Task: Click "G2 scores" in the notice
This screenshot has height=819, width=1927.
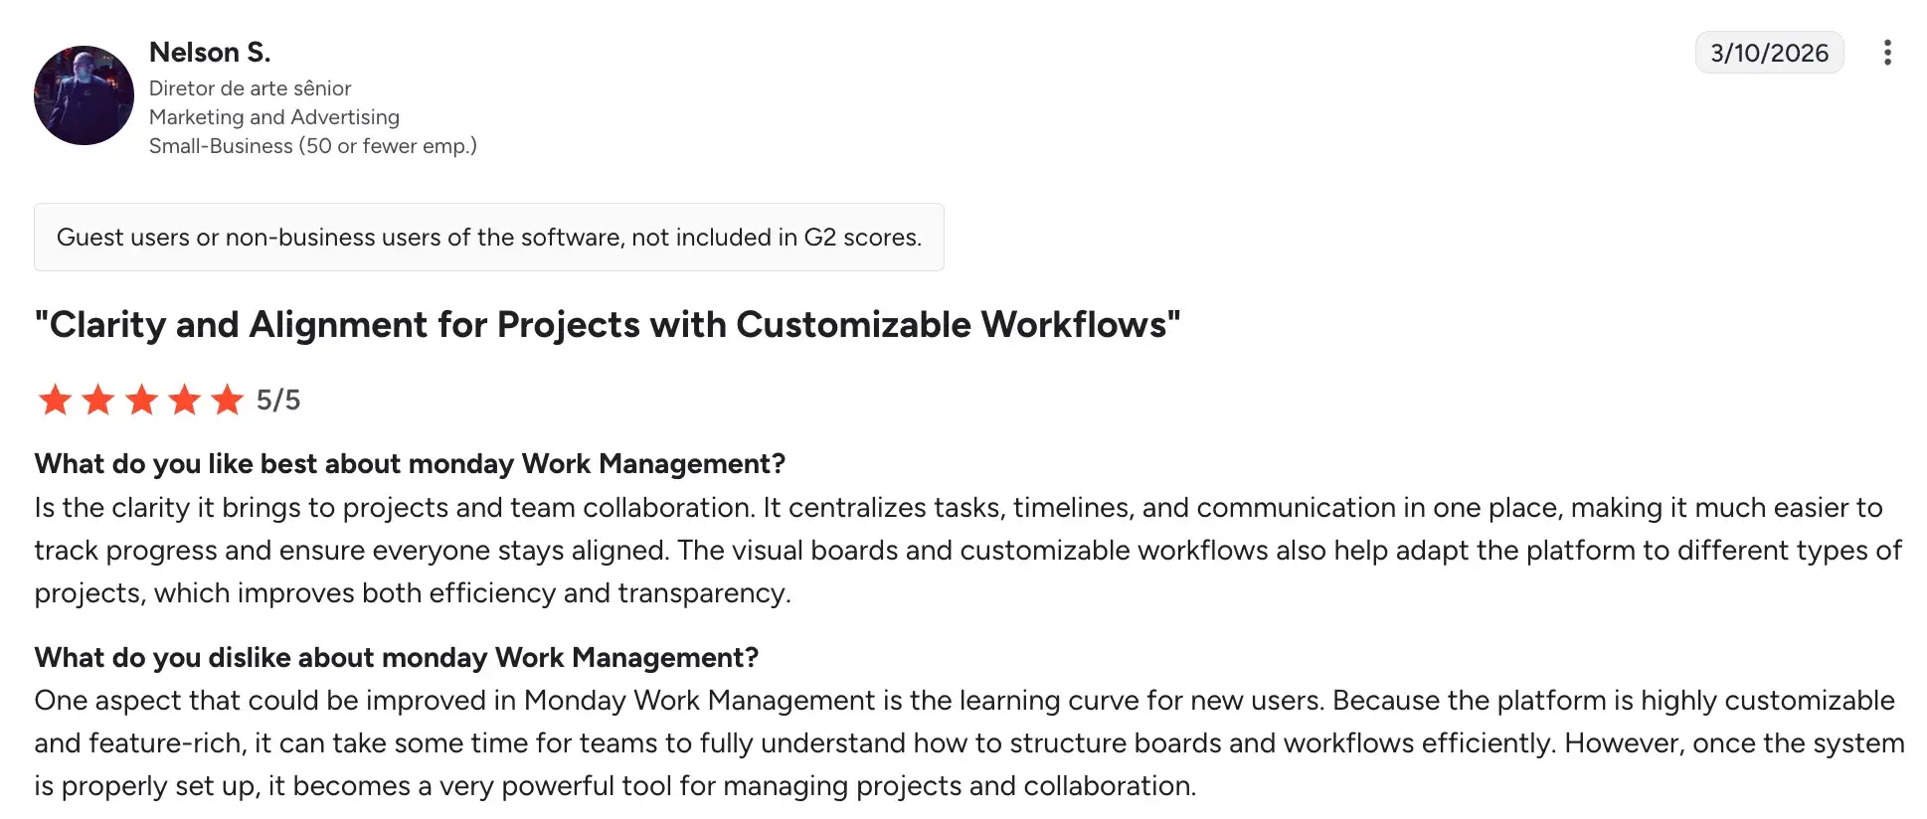Action: (x=861, y=238)
